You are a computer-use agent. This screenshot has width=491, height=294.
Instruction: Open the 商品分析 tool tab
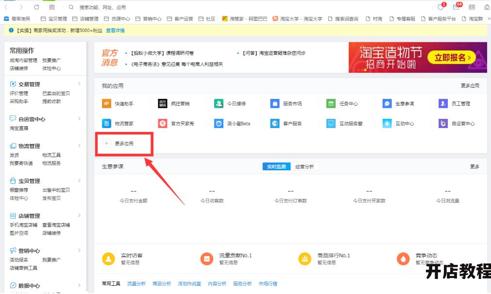(x=162, y=284)
